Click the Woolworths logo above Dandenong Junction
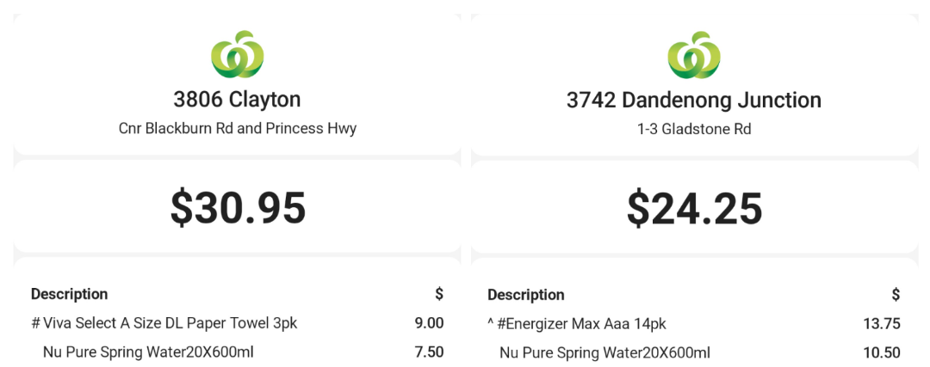 [694, 53]
